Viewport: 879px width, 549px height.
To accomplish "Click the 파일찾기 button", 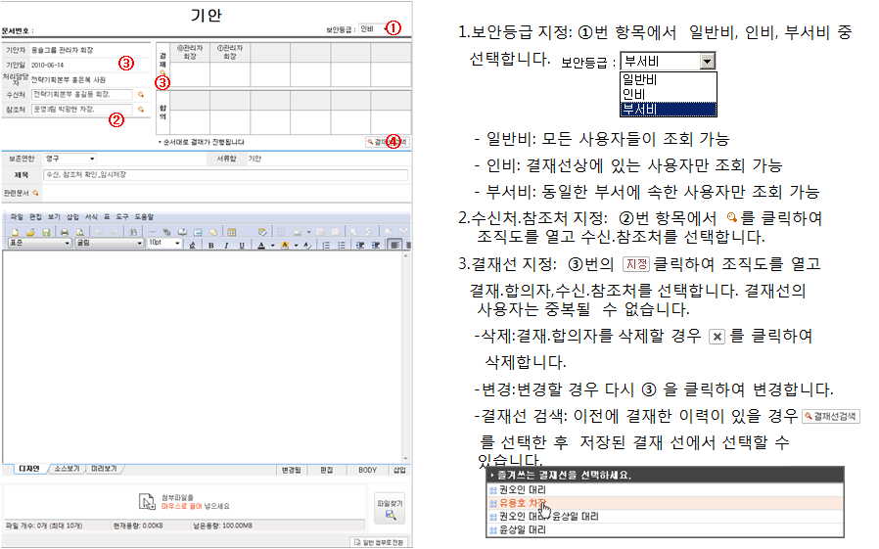I will (x=390, y=508).
